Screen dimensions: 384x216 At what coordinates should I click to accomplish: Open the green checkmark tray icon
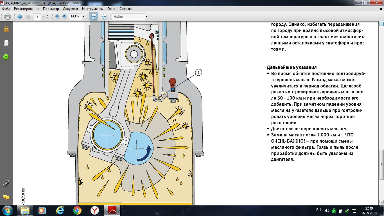point(334,210)
